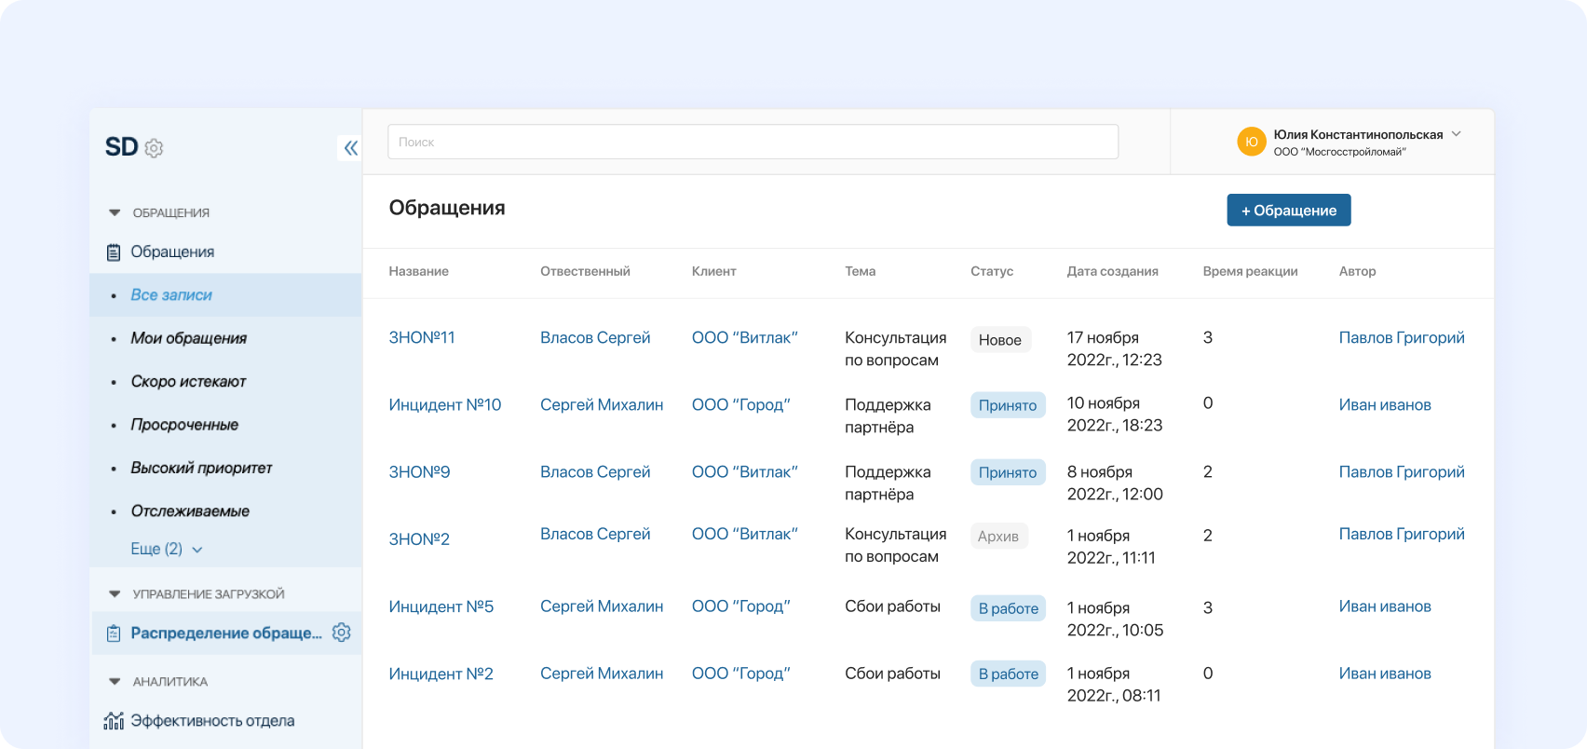
Task: Click the Обращения clipboard icon in sidebar
Action: pos(114,252)
